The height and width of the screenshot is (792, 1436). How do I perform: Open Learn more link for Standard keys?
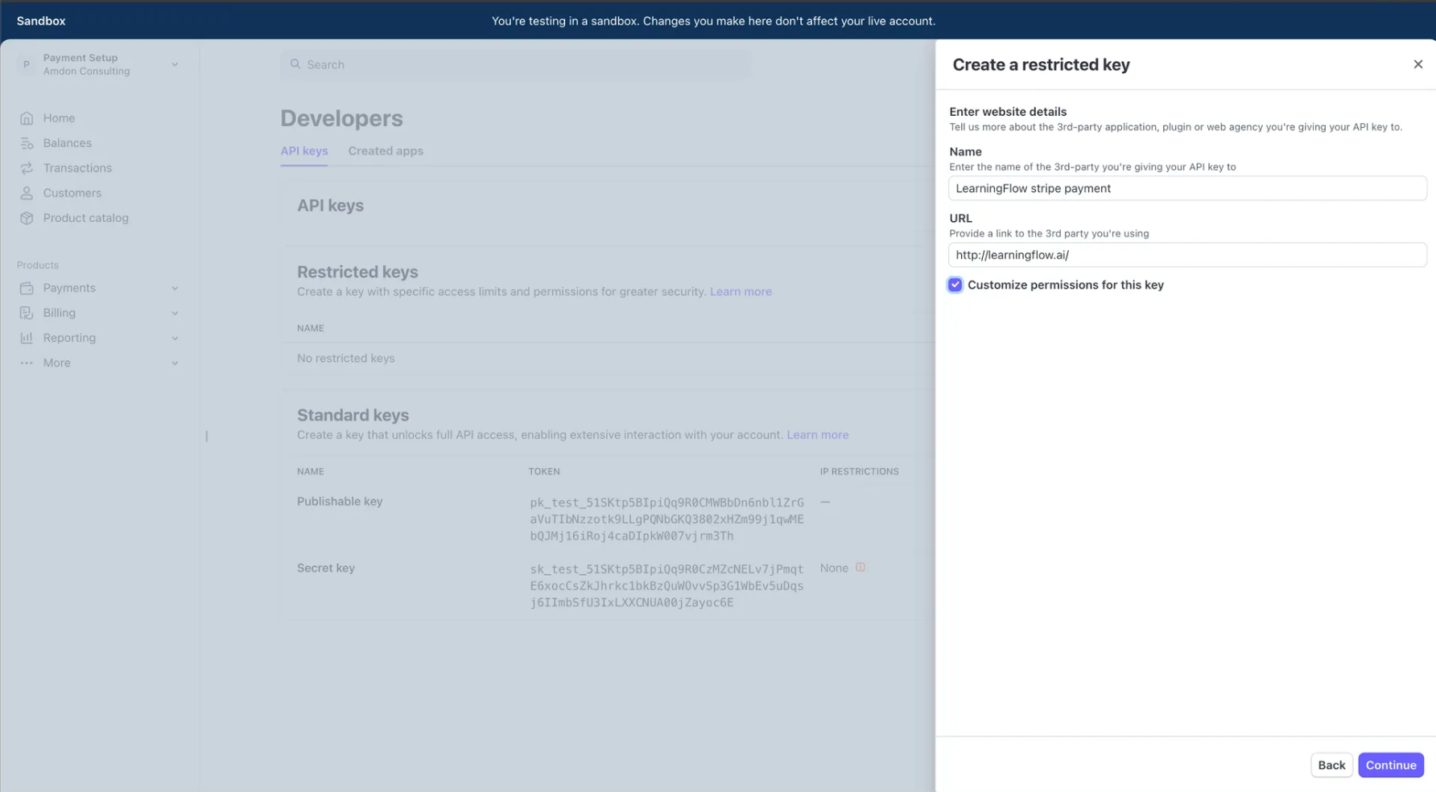click(x=817, y=435)
